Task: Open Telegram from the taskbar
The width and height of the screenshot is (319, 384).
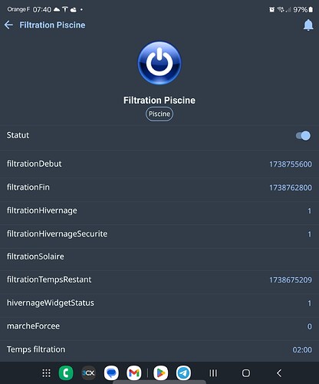Action: (x=183, y=373)
